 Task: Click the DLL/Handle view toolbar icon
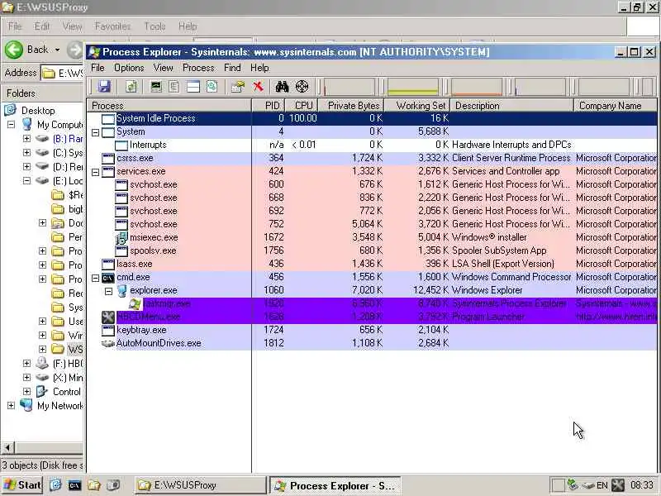coord(212,87)
